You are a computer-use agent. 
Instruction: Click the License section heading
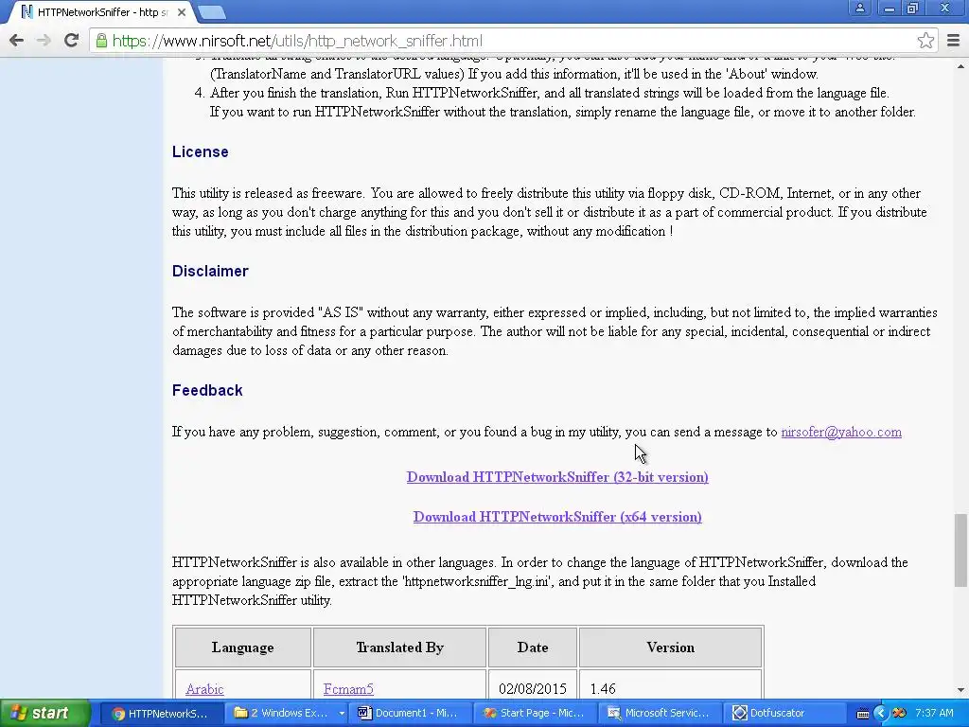[x=201, y=152]
